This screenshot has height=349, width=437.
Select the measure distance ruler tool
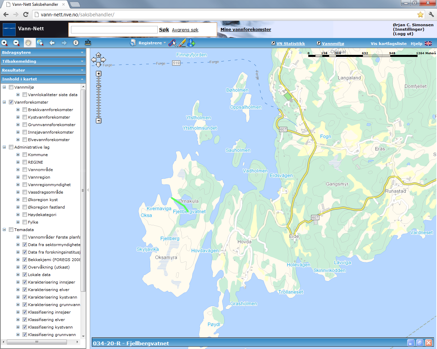pyautogui.click(x=88, y=43)
